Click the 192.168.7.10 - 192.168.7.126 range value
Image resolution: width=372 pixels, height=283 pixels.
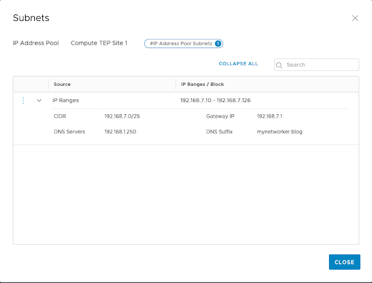[215, 100]
